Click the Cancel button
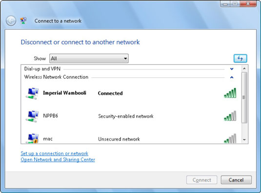 (x=236, y=180)
